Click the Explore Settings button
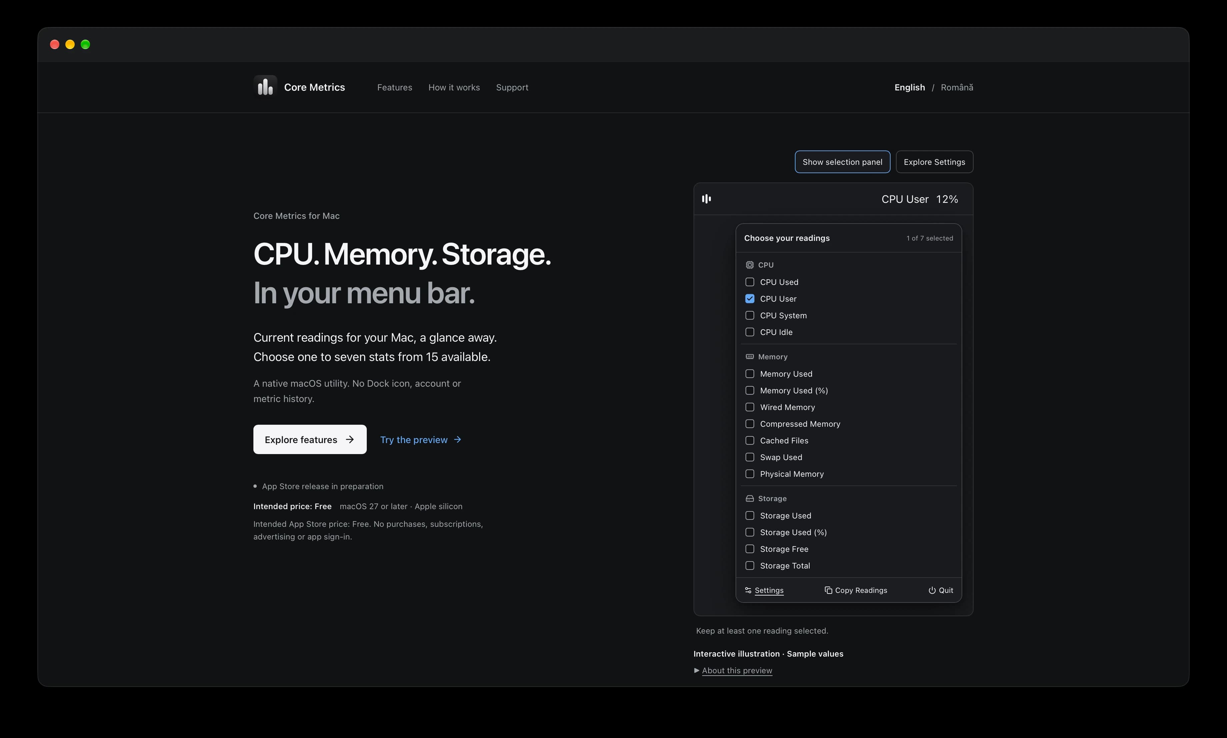Screen dimensions: 1227x738 934,162
